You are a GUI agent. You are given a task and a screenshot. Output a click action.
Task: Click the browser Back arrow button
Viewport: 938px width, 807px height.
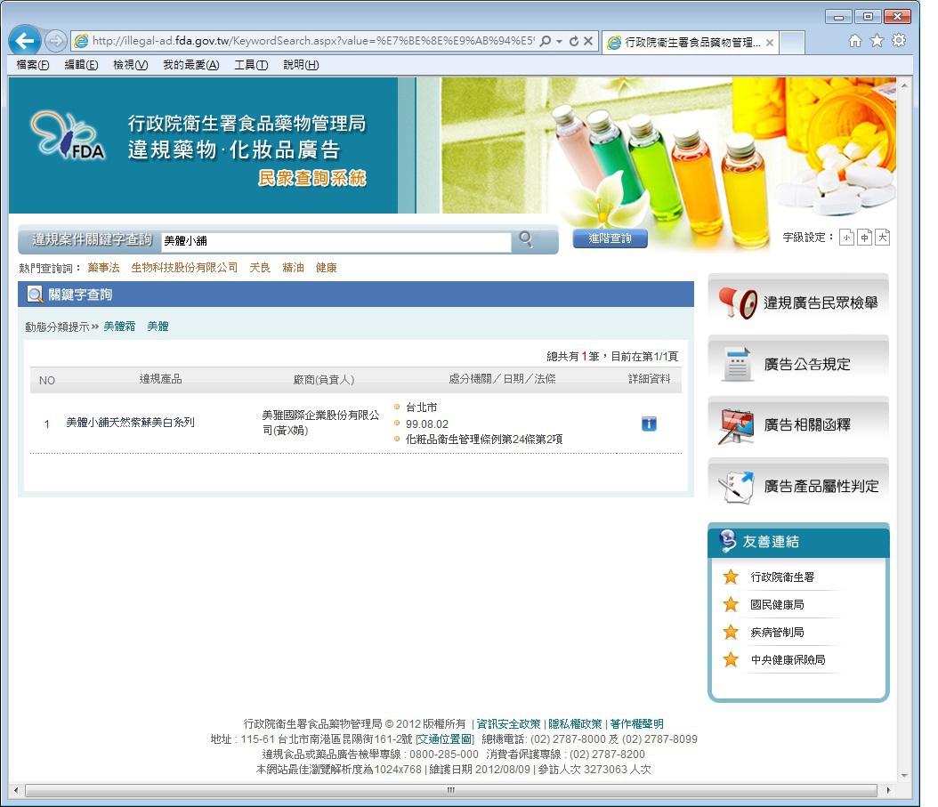pos(25,41)
